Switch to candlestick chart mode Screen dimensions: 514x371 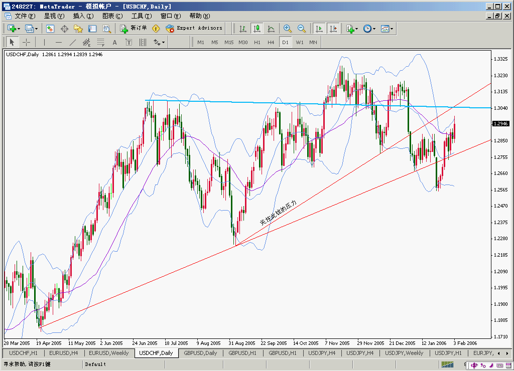pyautogui.click(x=256, y=29)
